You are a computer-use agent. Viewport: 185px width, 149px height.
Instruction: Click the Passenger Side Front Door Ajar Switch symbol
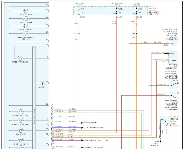(164, 120)
